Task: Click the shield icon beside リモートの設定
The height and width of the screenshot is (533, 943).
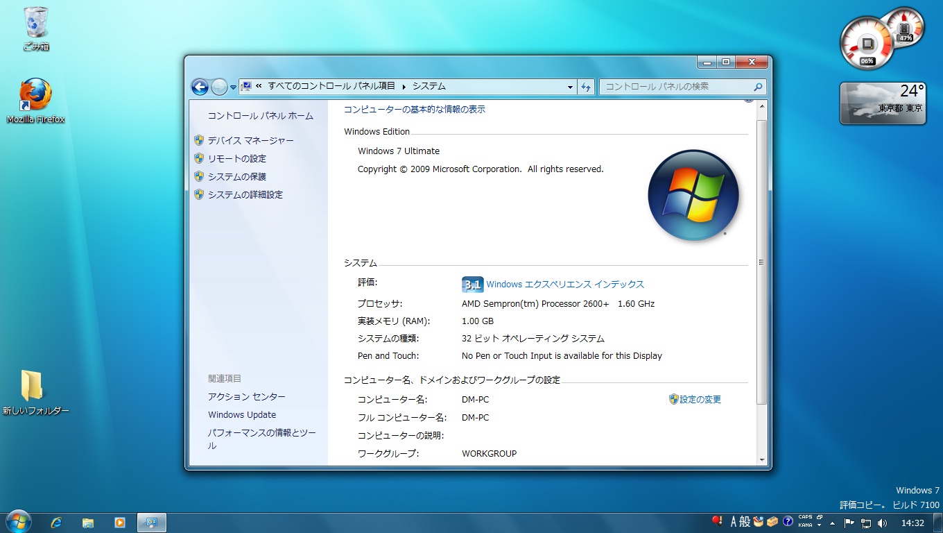Action: coord(199,158)
